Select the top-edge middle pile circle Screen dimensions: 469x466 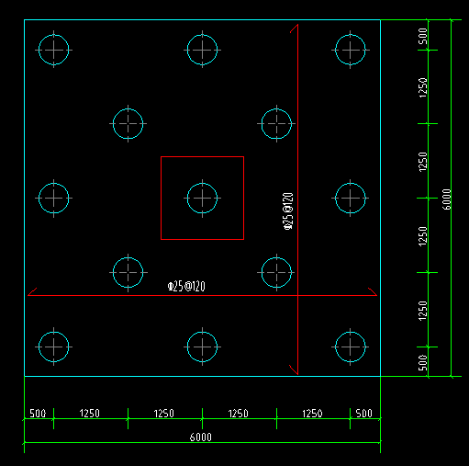click(202, 50)
